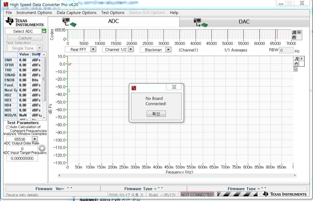Image resolution: width=313 pixels, height=201 pixels.
Task: Click the Firmware Ver status text
Action: [x=53, y=188]
